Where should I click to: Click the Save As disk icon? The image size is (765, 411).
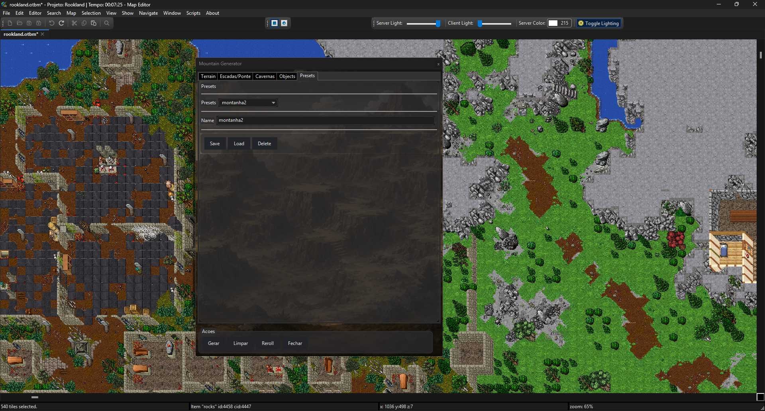39,23
